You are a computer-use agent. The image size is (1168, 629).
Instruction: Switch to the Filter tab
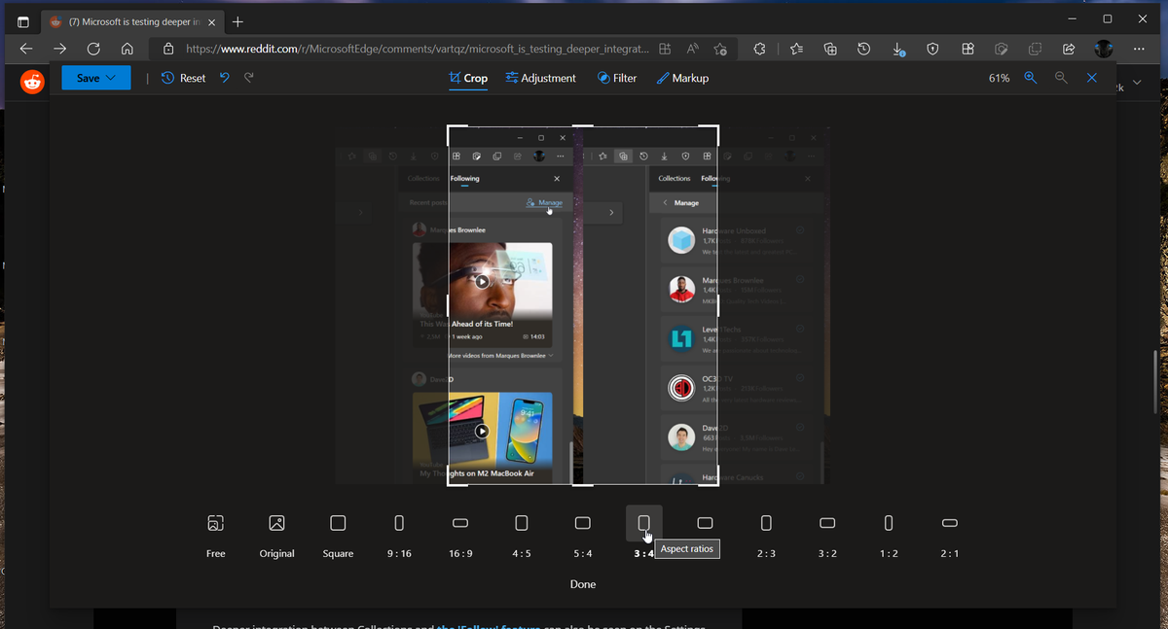click(617, 78)
